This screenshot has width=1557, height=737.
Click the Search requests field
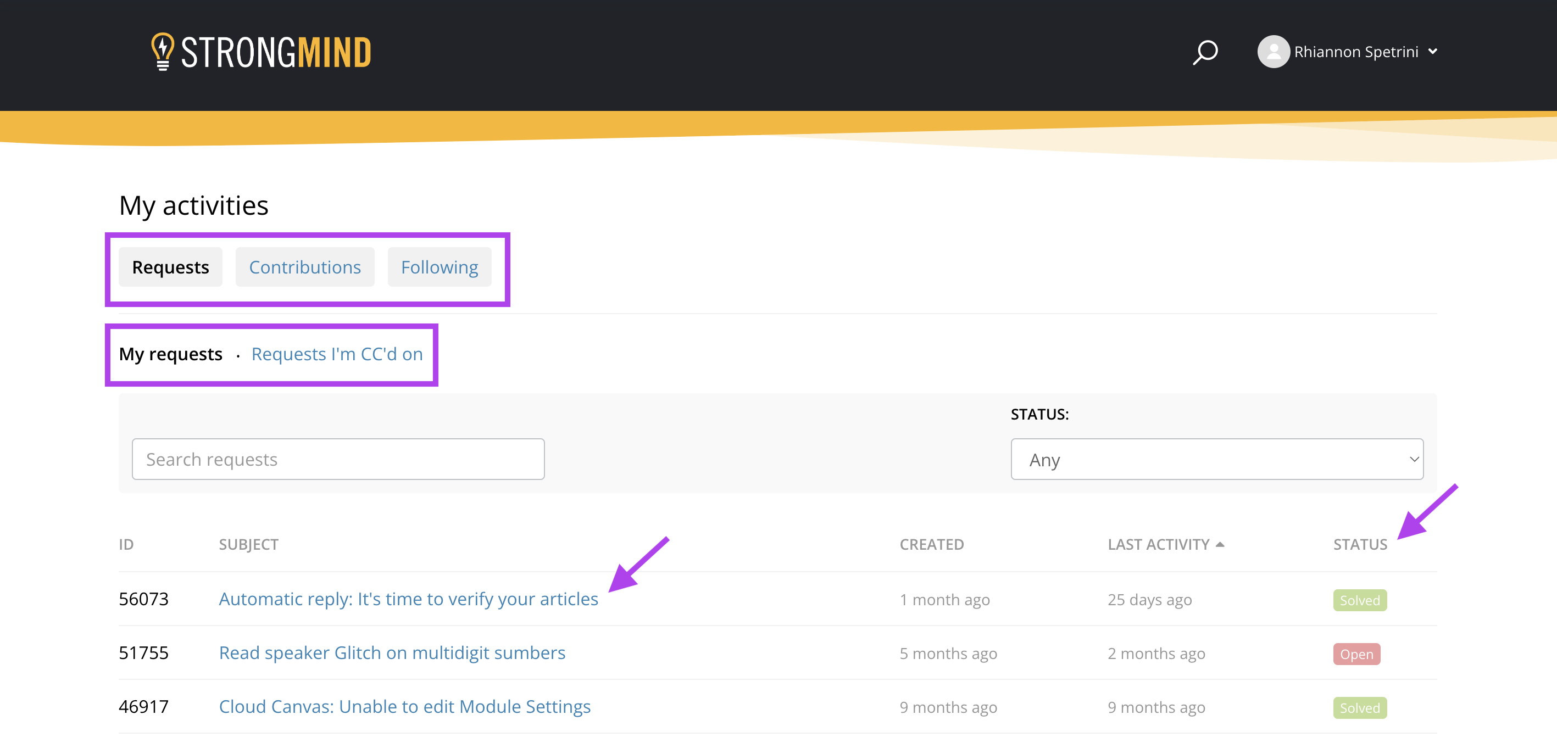tap(338, 459)
